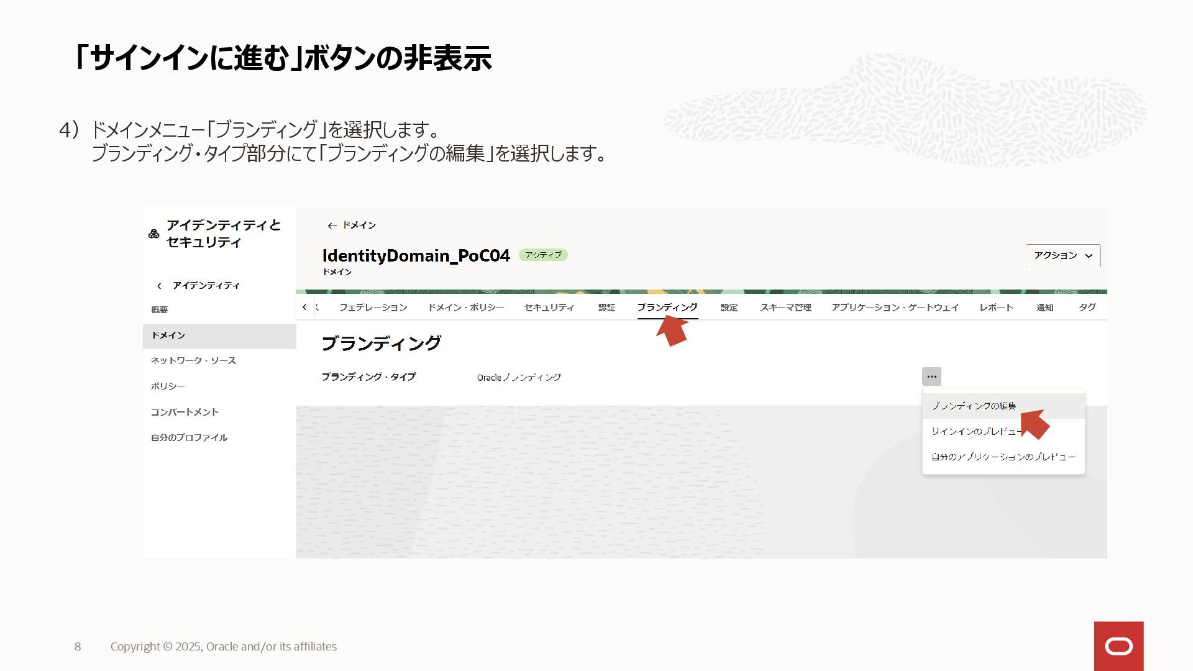Click the ドメイン breadcrumb link
Screen dimensions: 1193x671
coord(359,226)
